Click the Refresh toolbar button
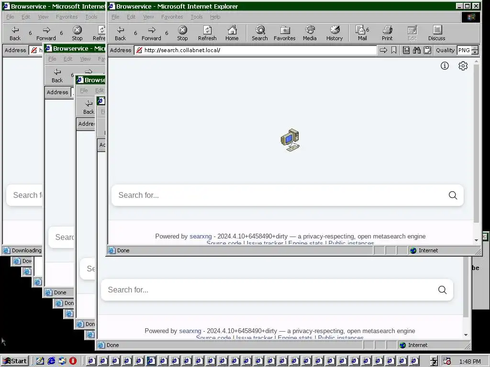The height and width of the screenshot is (367, 490). 207,33
